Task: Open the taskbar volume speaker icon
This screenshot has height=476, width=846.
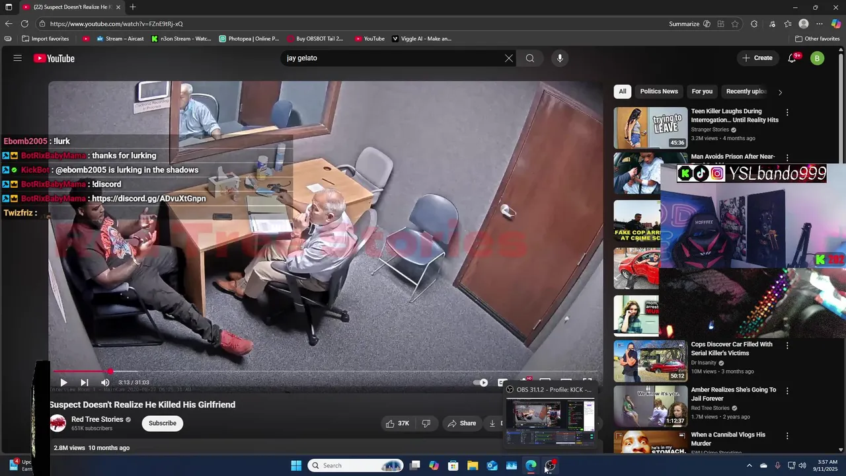Action: click(x=802, y=465)
